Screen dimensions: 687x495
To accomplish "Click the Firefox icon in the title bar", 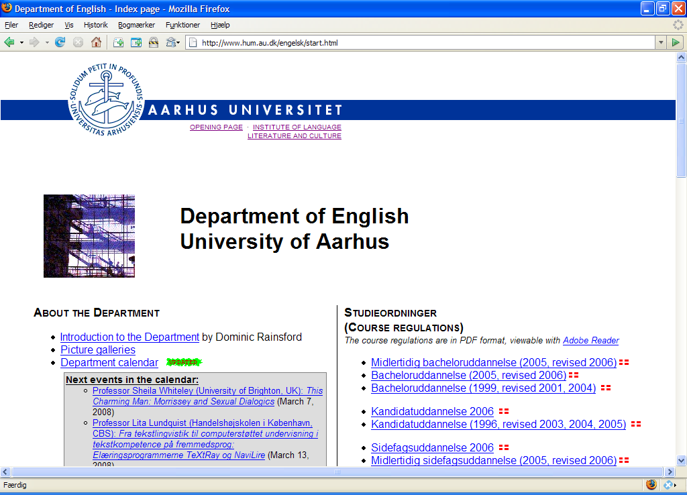I will pyautogui.click(x=7, y=8).
